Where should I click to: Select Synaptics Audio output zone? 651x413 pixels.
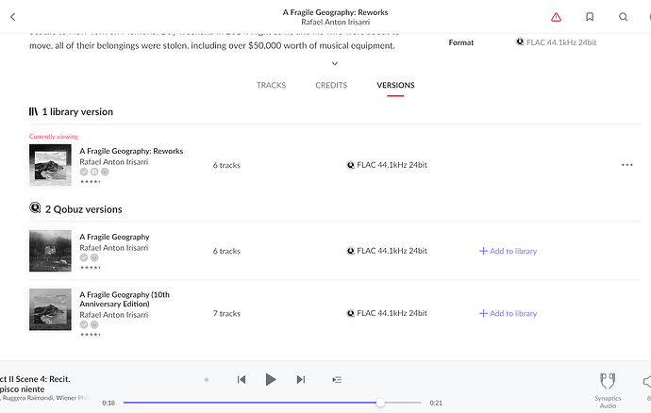pos(608,386)
